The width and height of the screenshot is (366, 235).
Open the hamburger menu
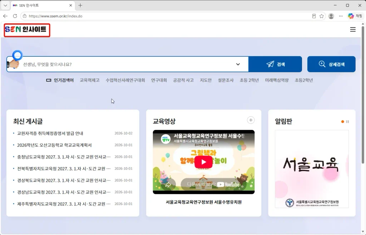tap(353, 29)
